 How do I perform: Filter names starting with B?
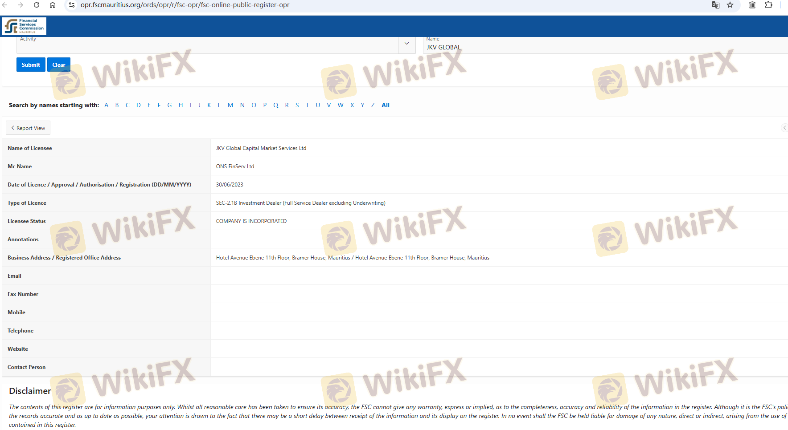(117, 105)
